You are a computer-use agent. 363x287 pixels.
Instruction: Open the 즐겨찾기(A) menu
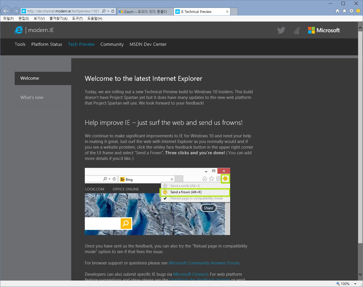[59, 18]
